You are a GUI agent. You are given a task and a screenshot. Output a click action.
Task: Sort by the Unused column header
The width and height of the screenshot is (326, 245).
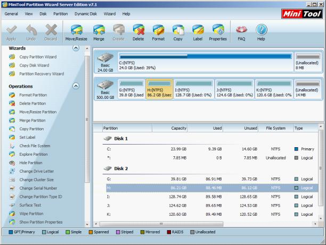[241, 128]
